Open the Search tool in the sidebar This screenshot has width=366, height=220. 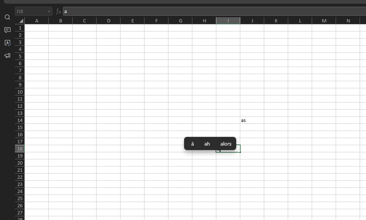[x=7, y=17]
